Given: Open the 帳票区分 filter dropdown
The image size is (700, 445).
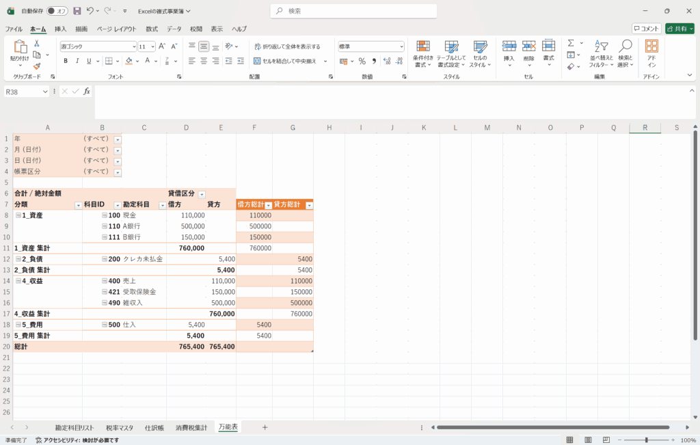Looking at the screenshot, I should (118, 172).
